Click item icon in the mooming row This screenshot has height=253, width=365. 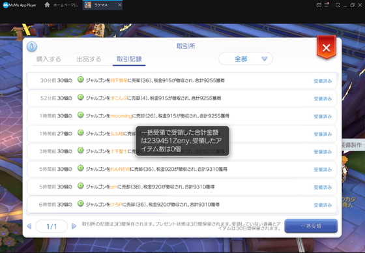click(81, 115)
